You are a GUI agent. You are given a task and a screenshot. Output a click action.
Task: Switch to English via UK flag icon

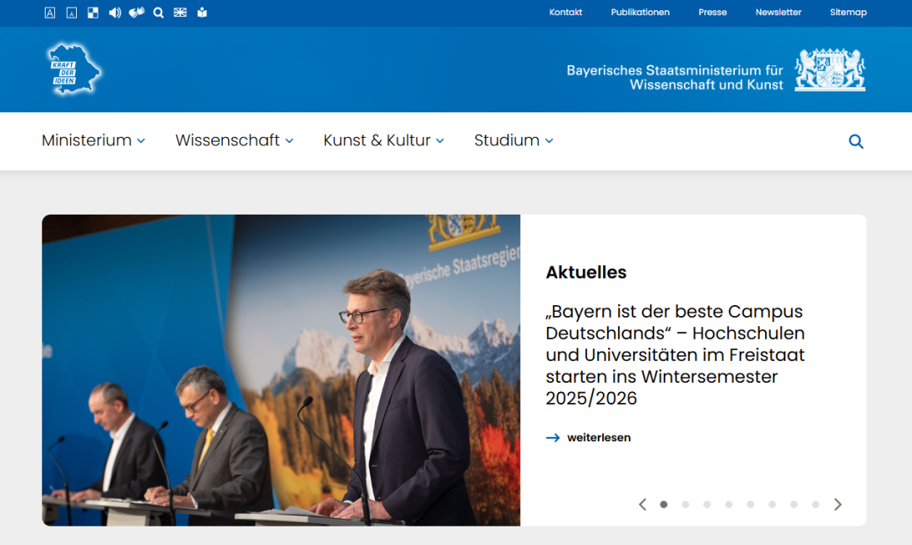pyautogui.click(x=180, y=13)
